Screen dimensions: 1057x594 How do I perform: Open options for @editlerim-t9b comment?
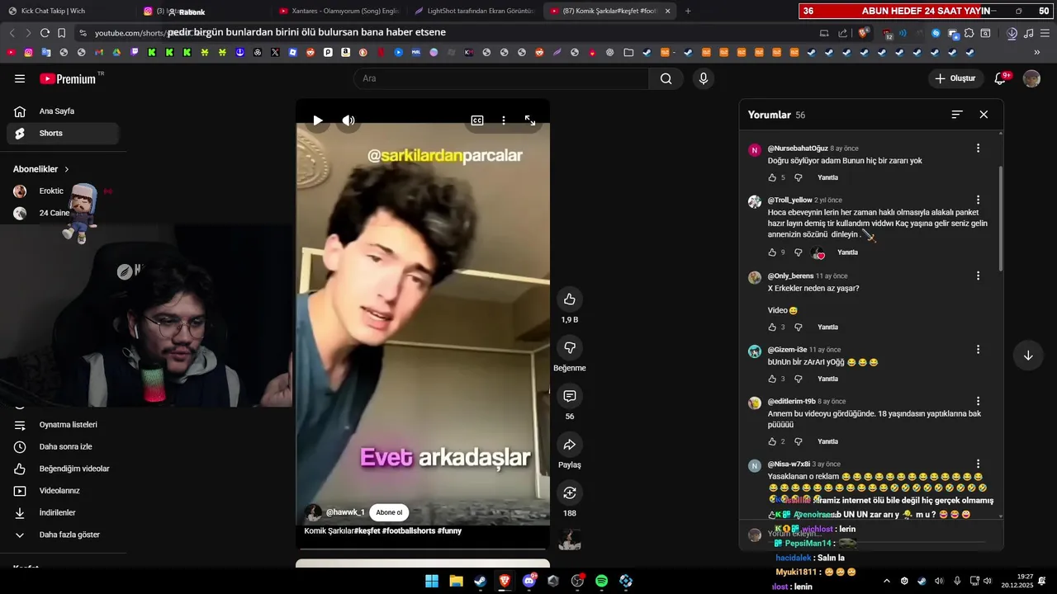tap(978, 402)
